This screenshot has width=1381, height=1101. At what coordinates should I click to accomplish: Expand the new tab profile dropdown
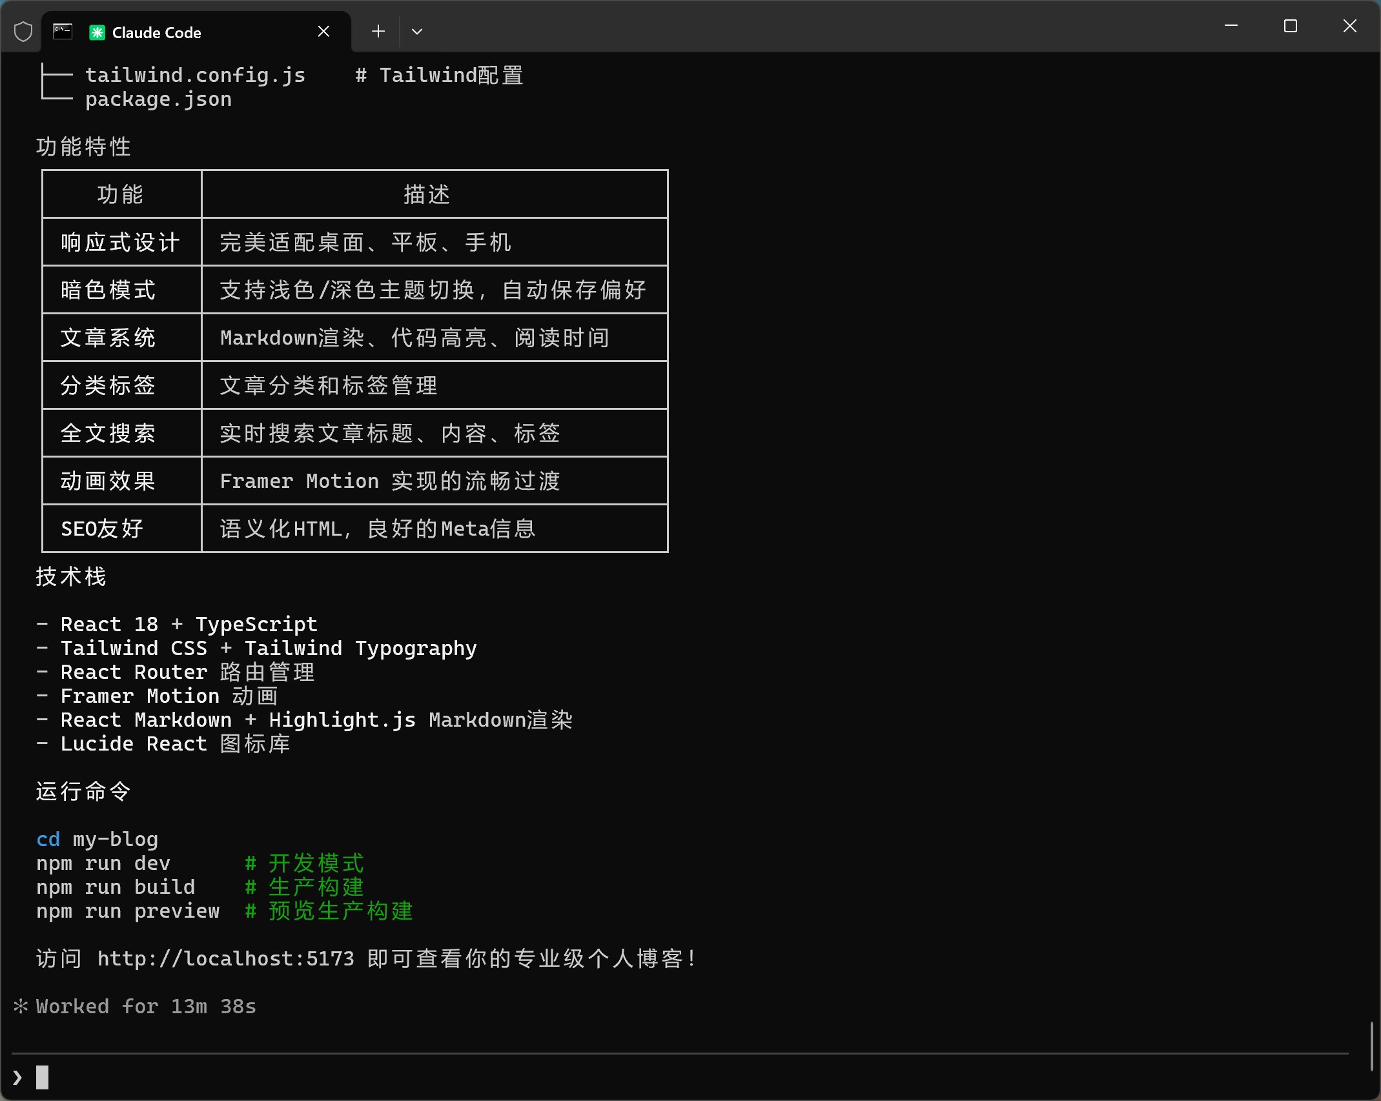click(417, 32)
